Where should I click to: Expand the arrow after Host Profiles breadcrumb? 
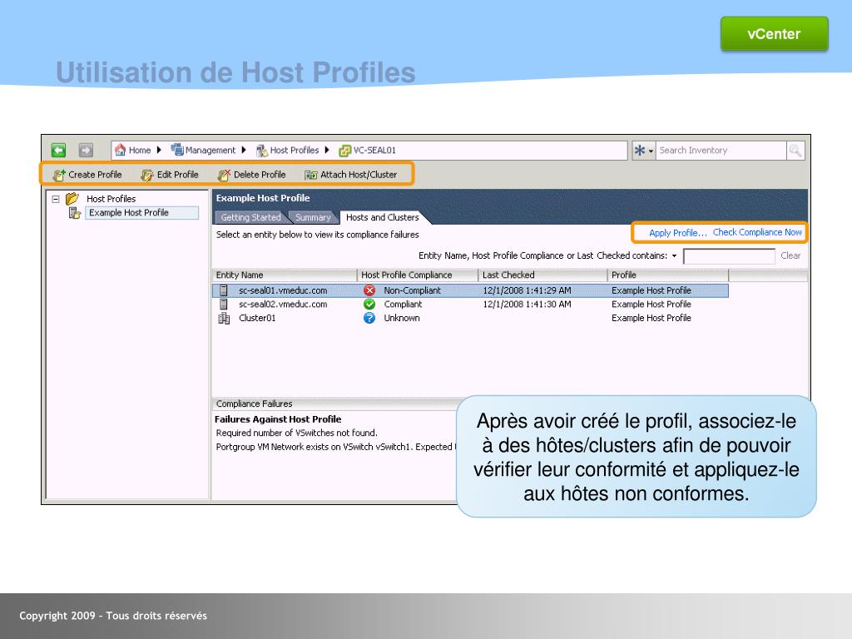point(327,150)
